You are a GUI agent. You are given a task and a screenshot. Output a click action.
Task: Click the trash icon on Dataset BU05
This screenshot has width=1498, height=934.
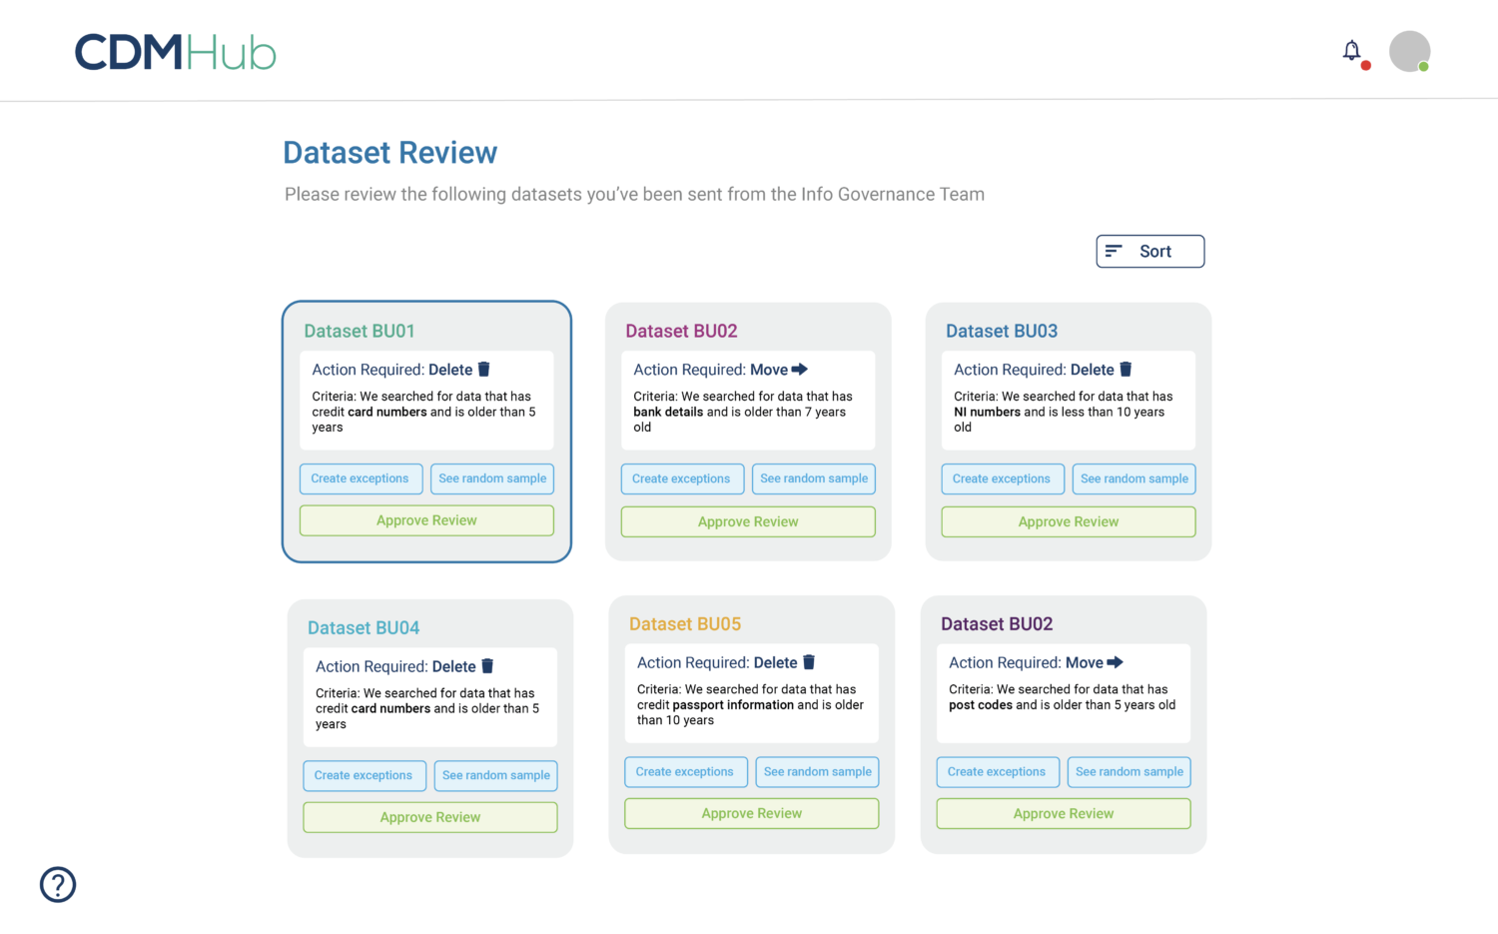click(808, 662)
